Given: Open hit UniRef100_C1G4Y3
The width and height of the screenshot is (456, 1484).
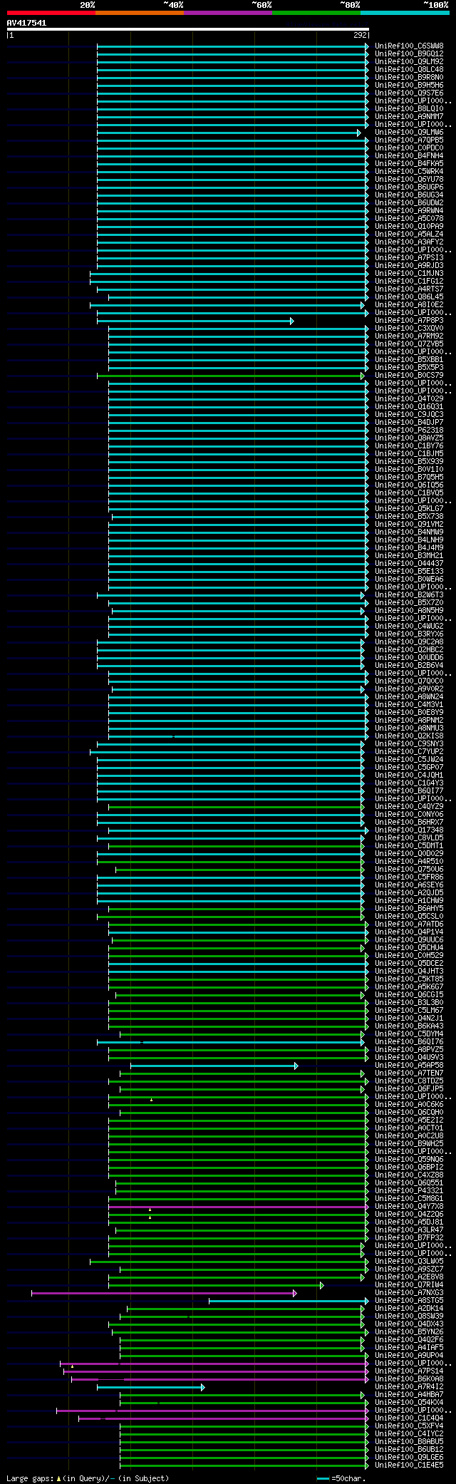Looking at the screenshot, I should coord(409,783).
